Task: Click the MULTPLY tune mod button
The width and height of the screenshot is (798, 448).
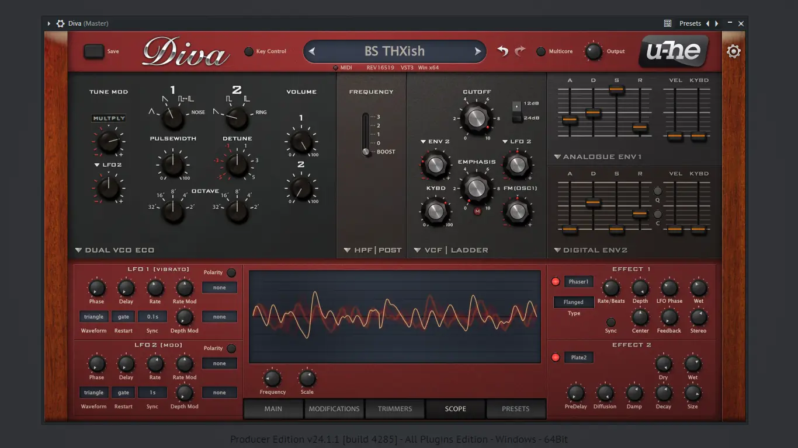Action: (x=109, y=118)
